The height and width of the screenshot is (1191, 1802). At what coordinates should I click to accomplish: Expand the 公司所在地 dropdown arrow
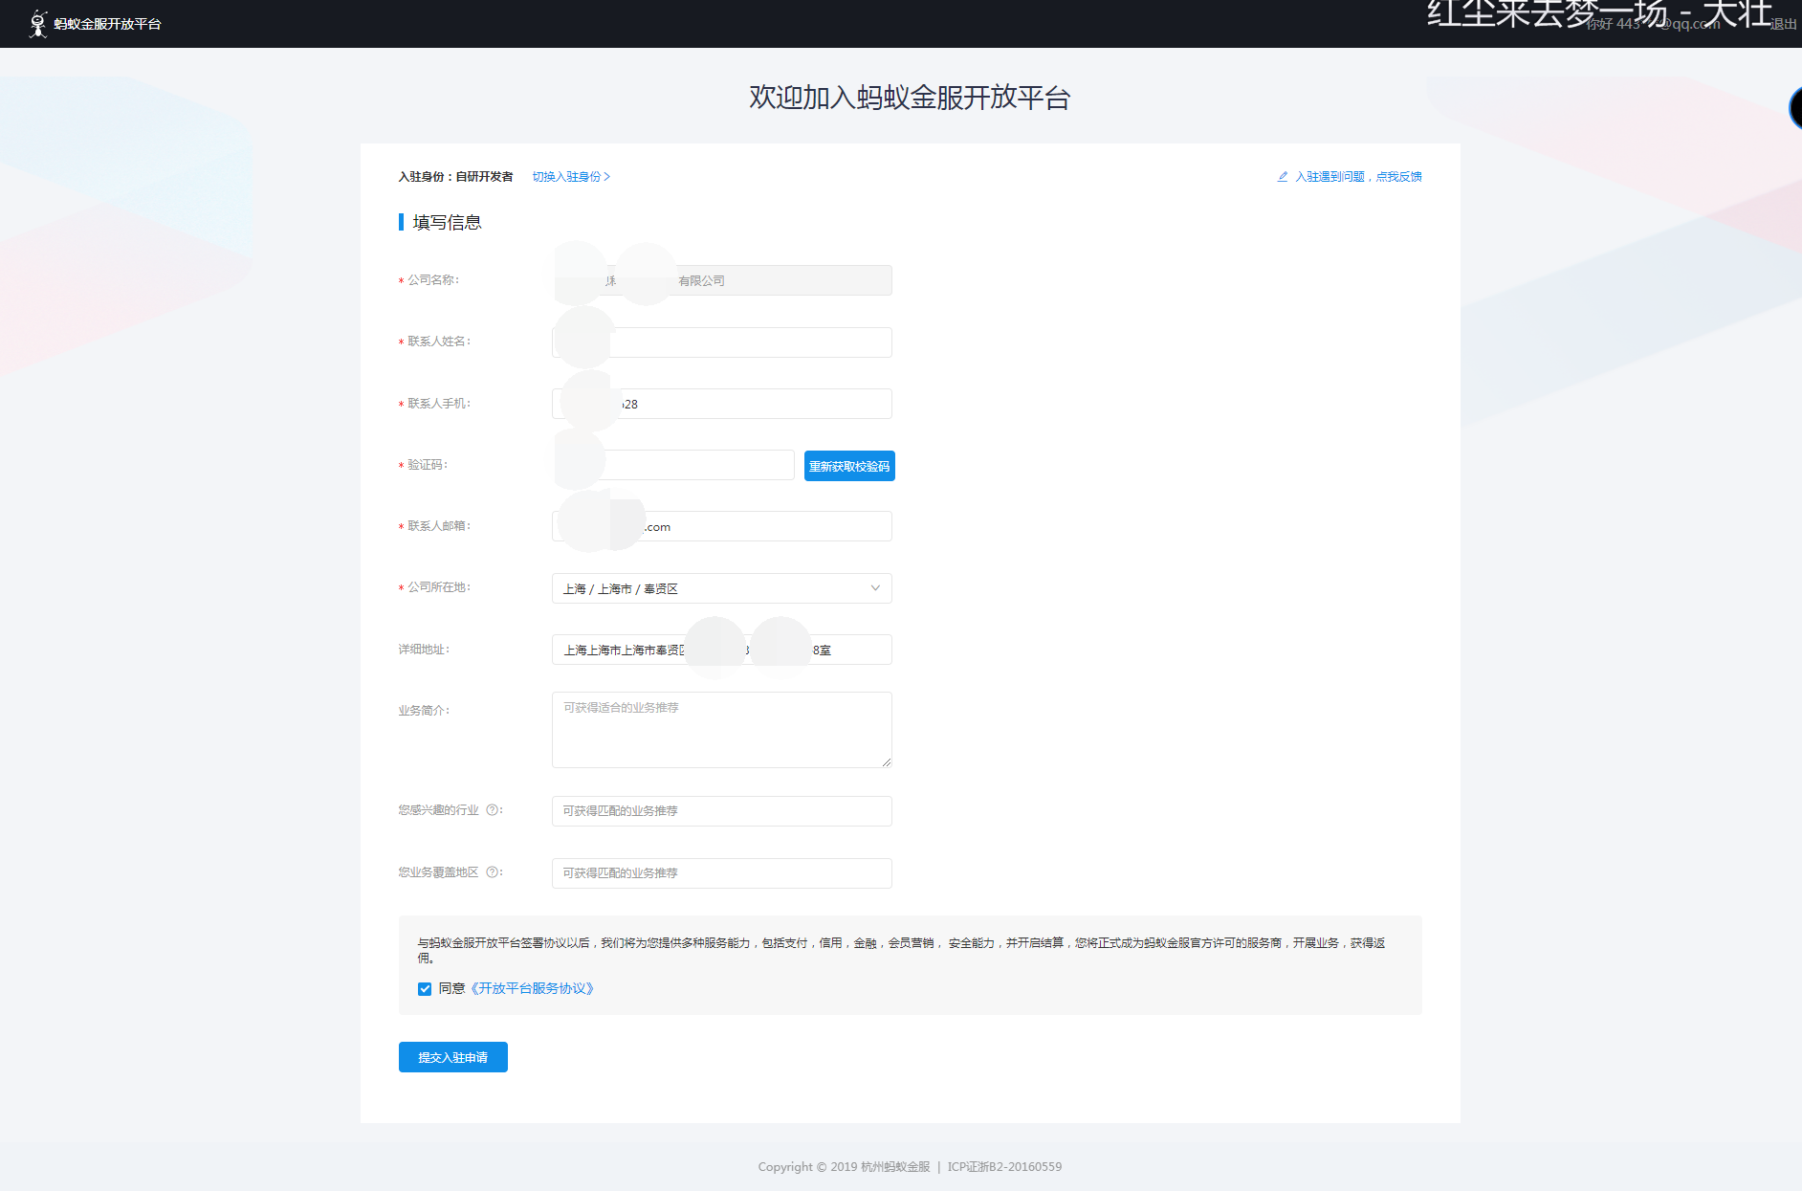click(x=875, y=588)
